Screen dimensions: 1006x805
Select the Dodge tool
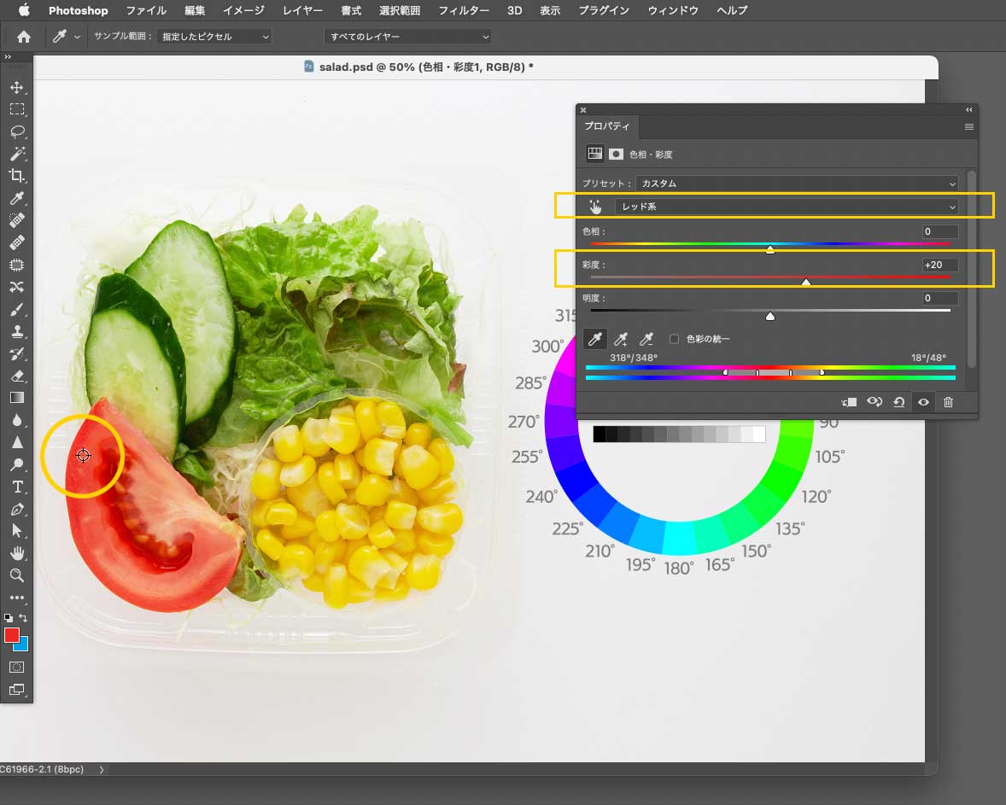point(17,464)
